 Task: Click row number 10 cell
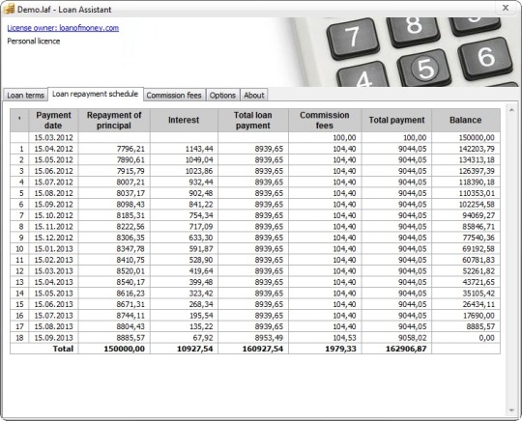coord(19,249)
